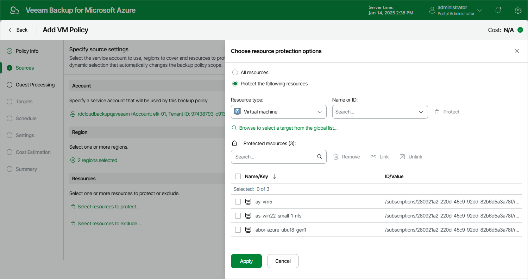
Task: Click the Remove trash icon
Action: [x=336, y=157]
